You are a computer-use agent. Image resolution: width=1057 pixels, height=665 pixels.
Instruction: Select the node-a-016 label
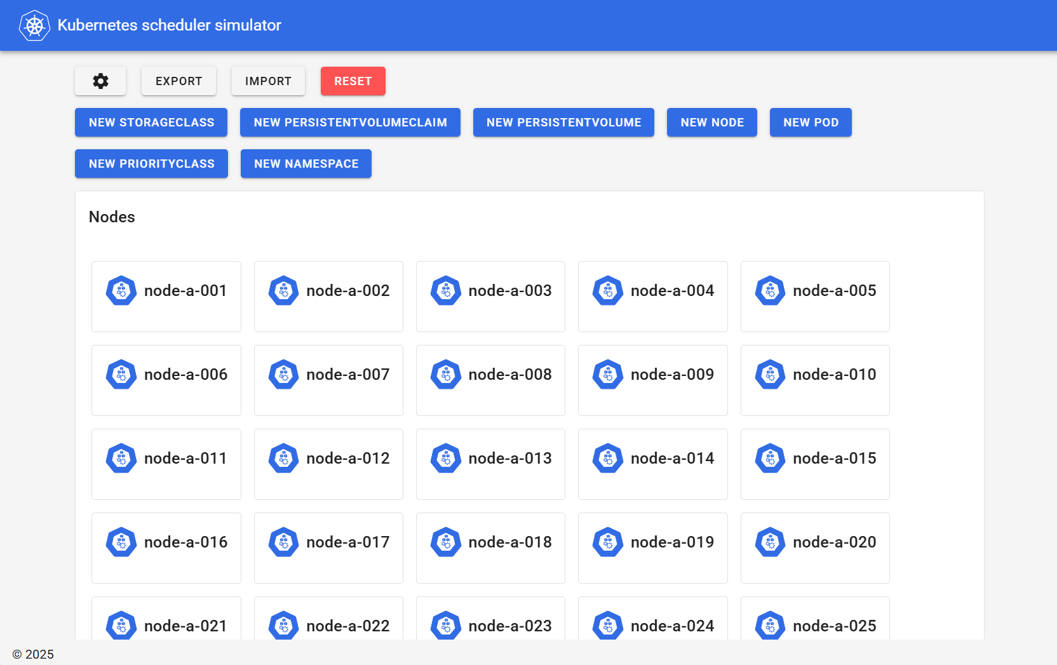185,542
